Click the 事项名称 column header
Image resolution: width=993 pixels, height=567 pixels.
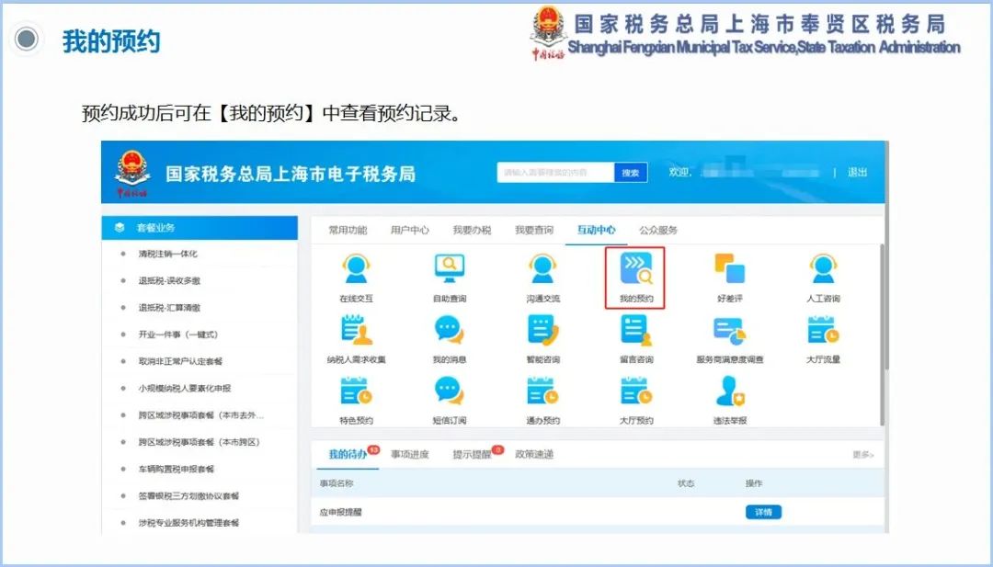[337, 483]
